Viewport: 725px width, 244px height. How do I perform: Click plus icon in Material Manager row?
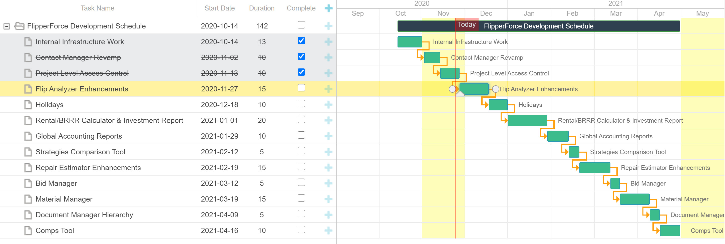pyautogui.click(x=328, y=199)
